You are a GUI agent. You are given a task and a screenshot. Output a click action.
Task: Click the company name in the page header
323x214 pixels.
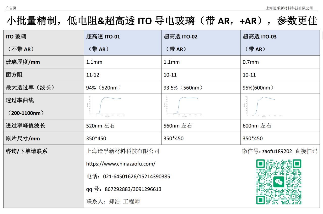point(289,8)
